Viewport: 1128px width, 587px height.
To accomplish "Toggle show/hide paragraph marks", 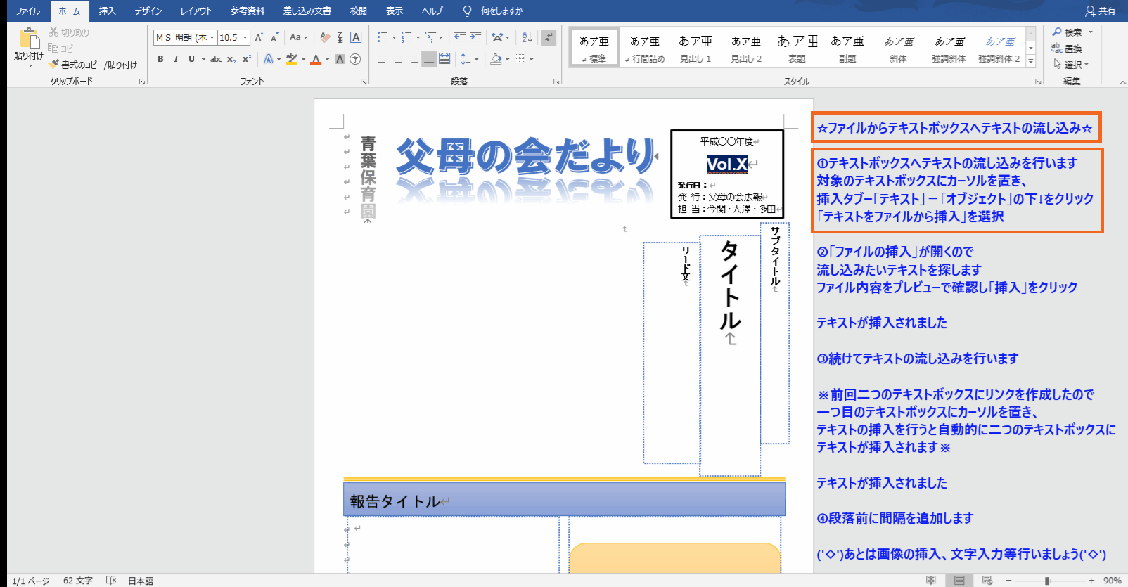I will tap(549, 37).
